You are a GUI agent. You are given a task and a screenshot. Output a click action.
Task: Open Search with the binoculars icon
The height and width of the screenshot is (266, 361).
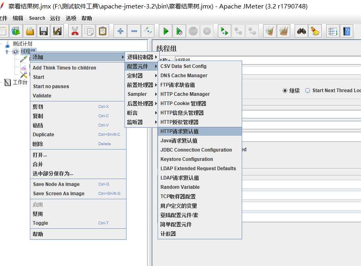(x=301, y=31)
